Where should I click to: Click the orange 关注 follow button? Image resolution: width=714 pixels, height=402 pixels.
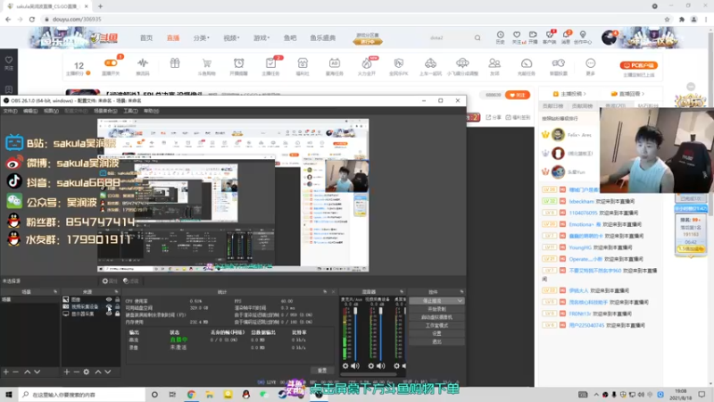coord(518,95)
